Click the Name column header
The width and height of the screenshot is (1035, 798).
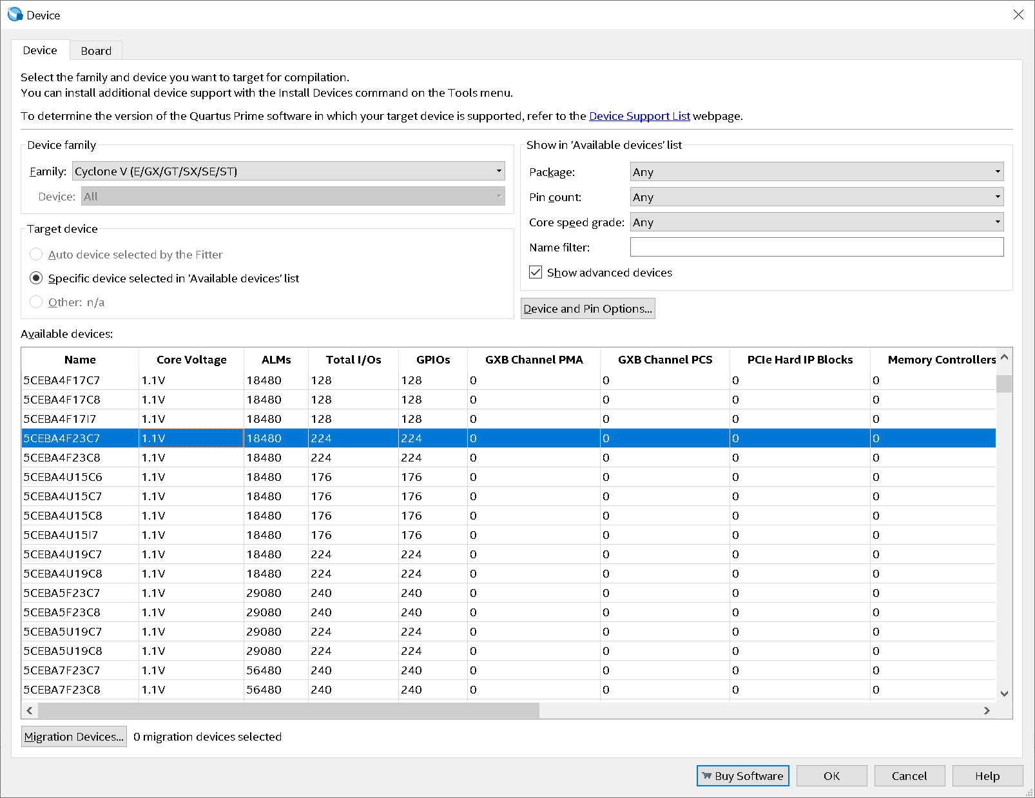(x=80, y=360)
